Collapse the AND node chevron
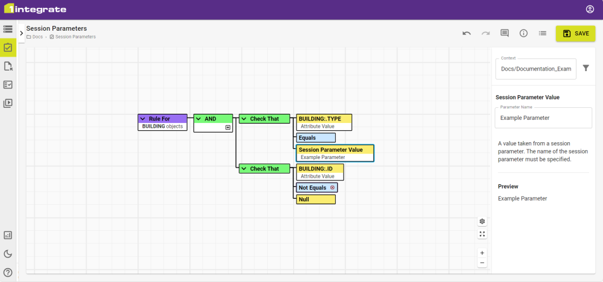This screenshot has width=603, height=282. click(x=198, y=119)
